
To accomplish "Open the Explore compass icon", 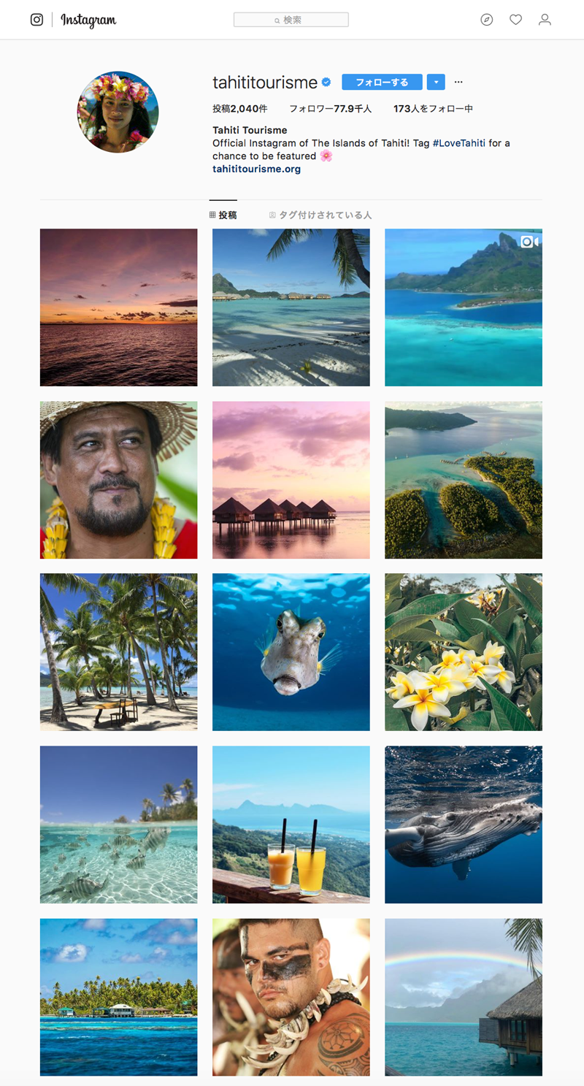I will (x=487, y=20).
